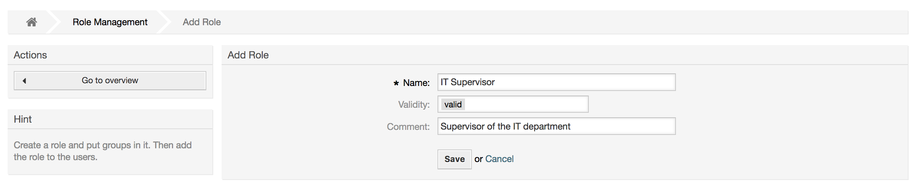Click the Actions panel header

tap(31, 55)
